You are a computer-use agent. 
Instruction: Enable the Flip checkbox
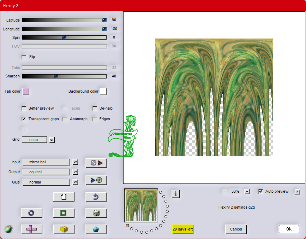click(24, 57)
